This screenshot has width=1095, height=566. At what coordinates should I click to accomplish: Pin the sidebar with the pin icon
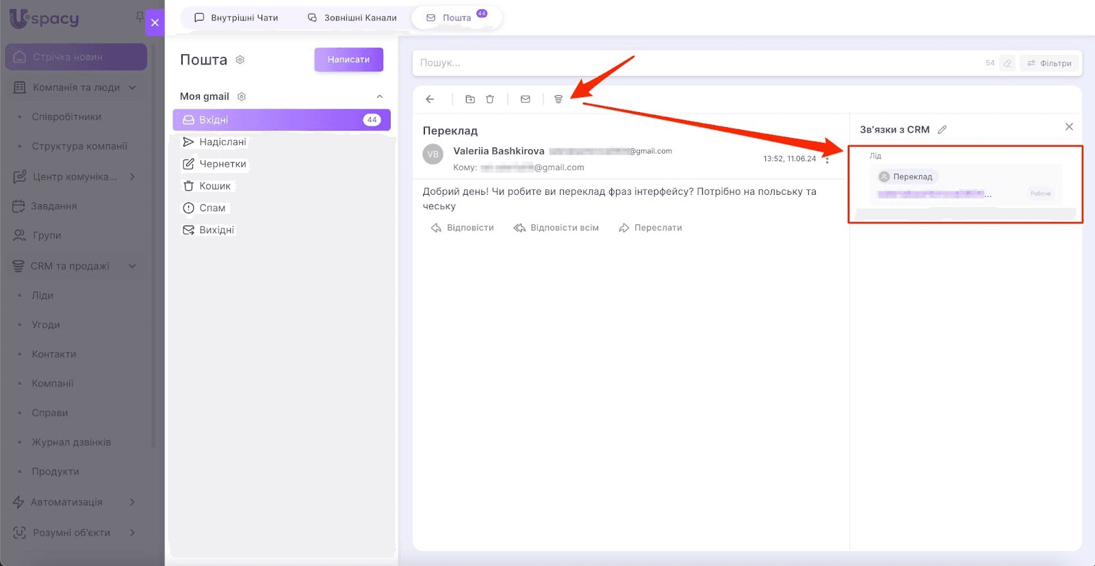tap(140, 16)
